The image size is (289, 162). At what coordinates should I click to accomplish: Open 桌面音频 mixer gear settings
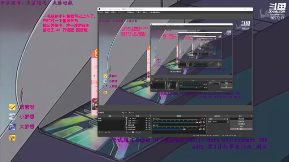click(x=204, y=129)
